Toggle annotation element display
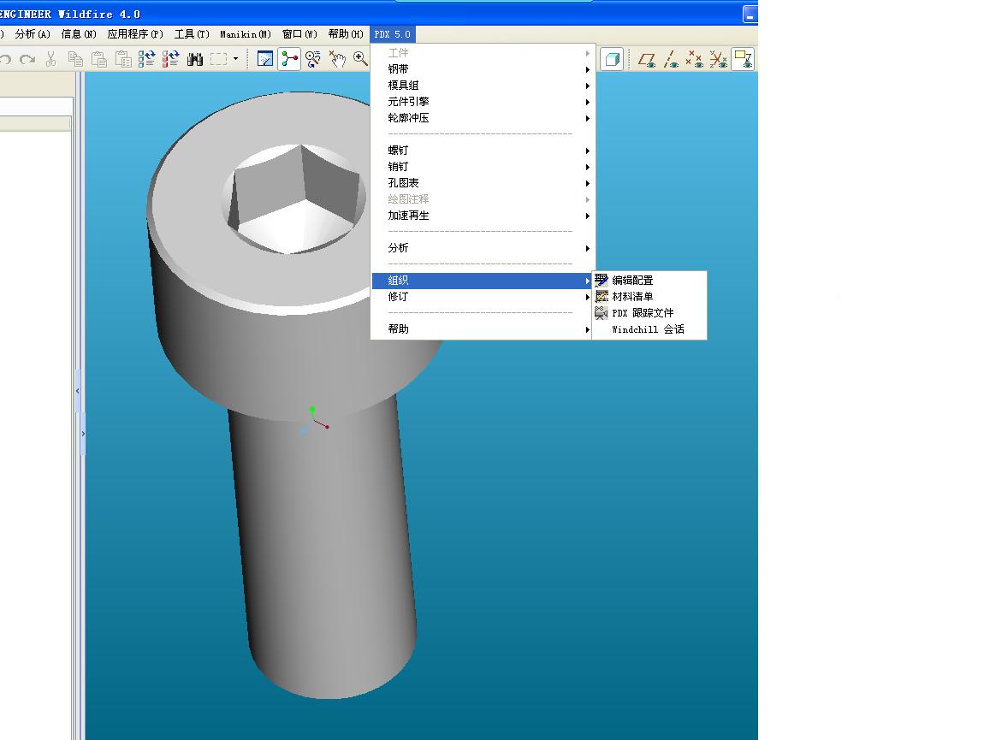The height and width of the screenshot is (740, 984). tap(743, 59)
